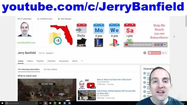Switch to For new visitors tab
The width and height of the screenshot is (187, 105).
point(50,69)
